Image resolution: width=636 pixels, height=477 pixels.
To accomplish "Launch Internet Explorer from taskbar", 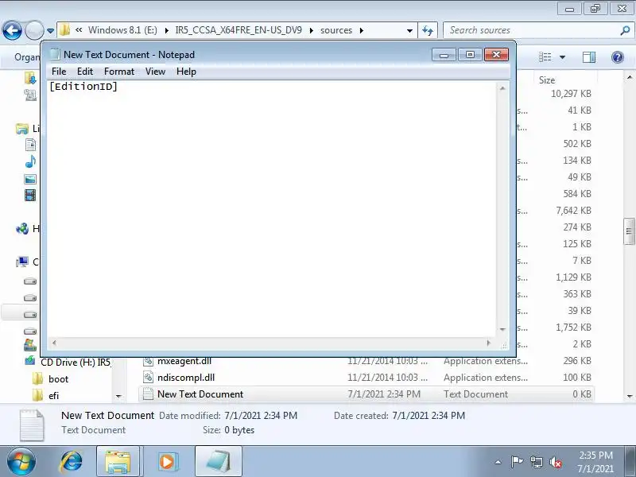I will point(72,462).
